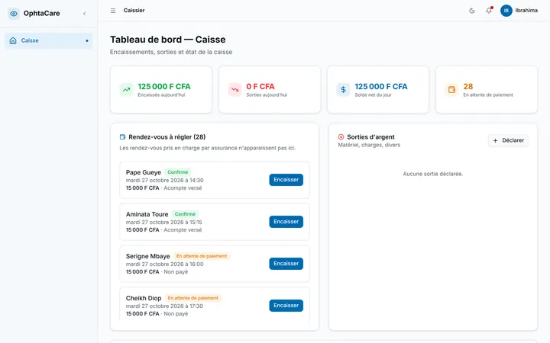Open notifications via the bell icon
550x343 pixels.
click(x=489, y=11)
